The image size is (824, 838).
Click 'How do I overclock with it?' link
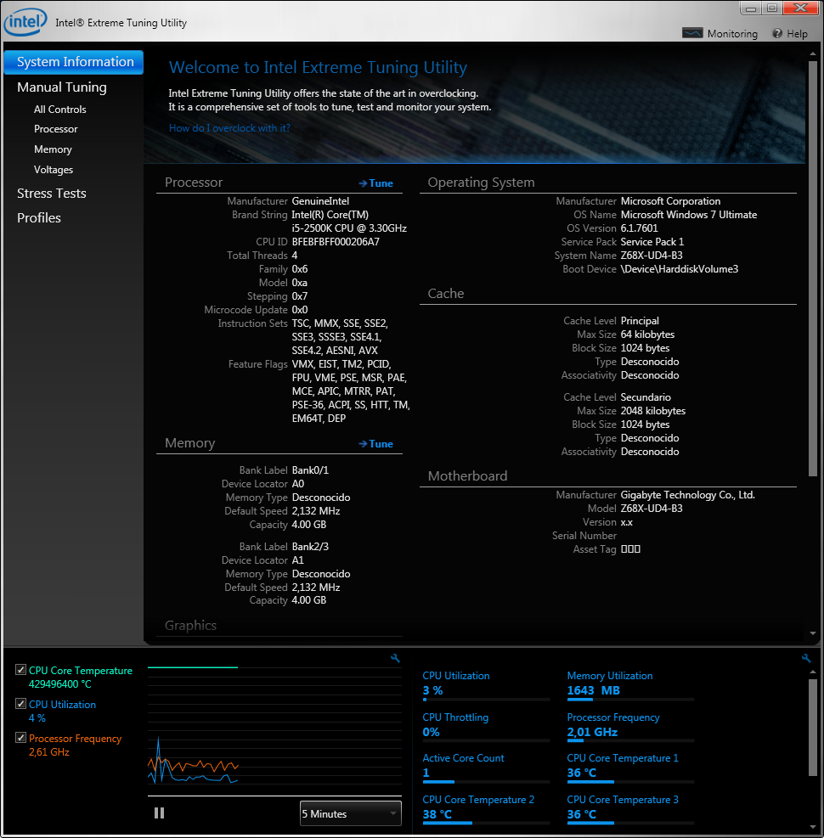pos(229,128)
